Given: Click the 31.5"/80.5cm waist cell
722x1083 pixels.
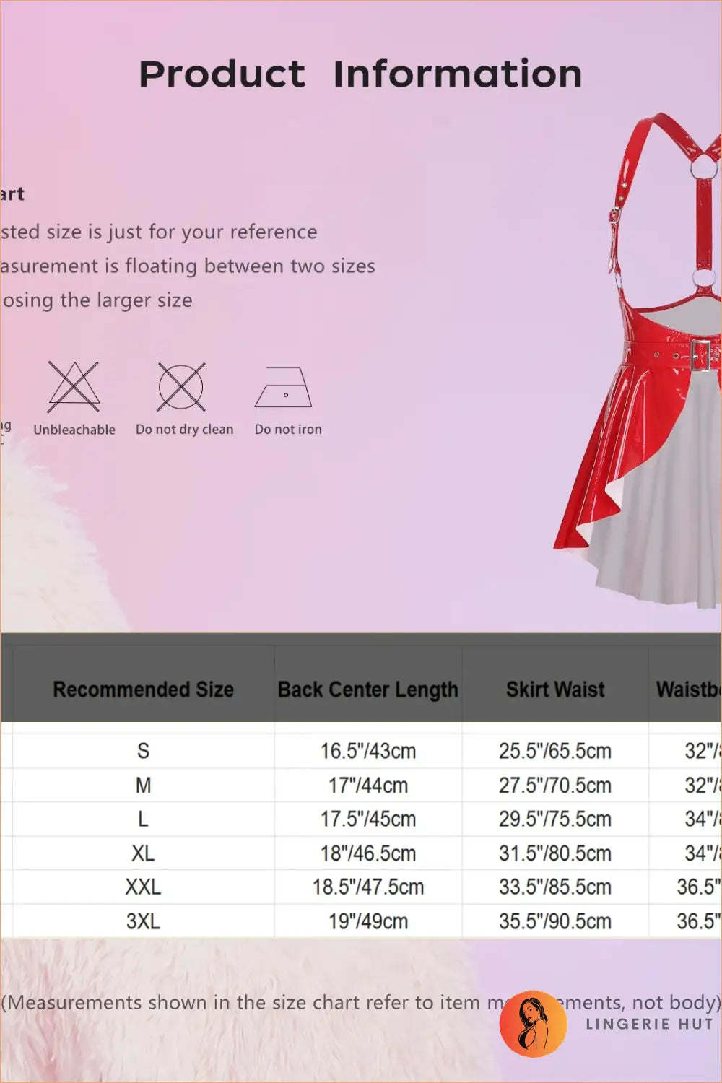Looking at the screenshot, I should [555, 853].
